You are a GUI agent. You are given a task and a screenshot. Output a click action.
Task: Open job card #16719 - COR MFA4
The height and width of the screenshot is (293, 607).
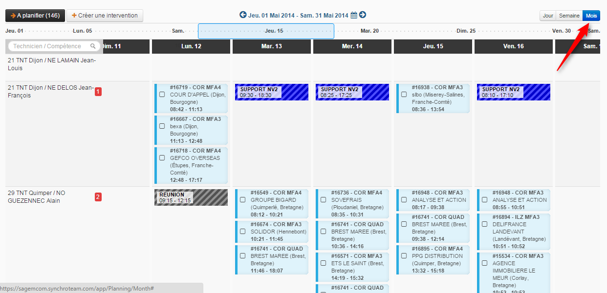click(191, 98)
